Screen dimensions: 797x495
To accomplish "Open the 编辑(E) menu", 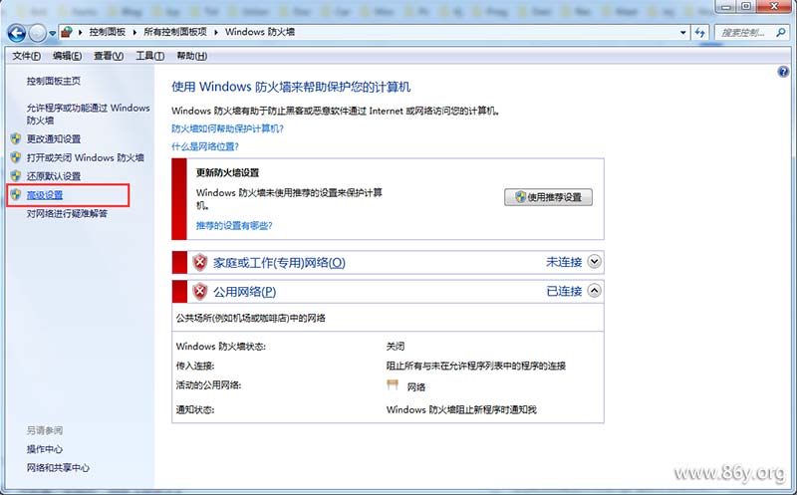I will tap(67, 56).
